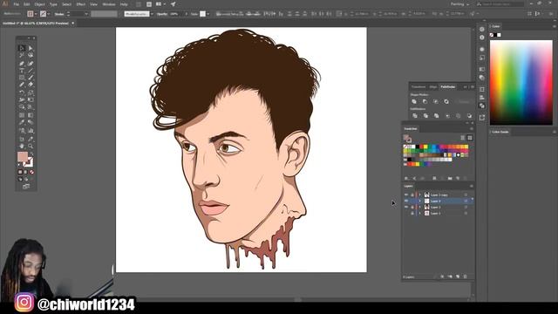Image resolution: width=558 pixels, height=314 pixels.
Task: Open the Layers panel menu
Action: 472,186
